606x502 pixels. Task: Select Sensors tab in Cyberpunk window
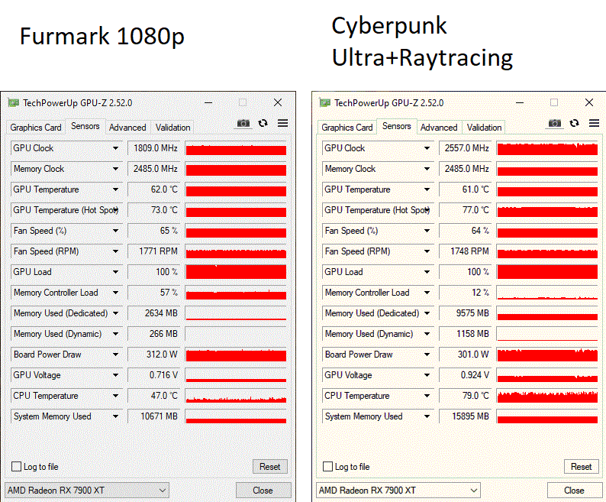(397, 126)
